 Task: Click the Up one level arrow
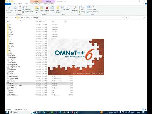[15, 18]
